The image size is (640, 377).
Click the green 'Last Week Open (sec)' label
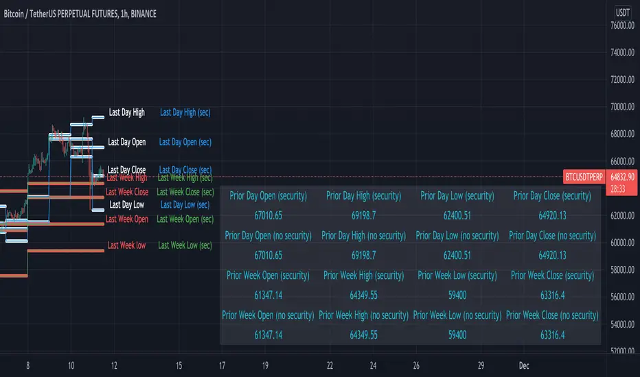point(185,219)
